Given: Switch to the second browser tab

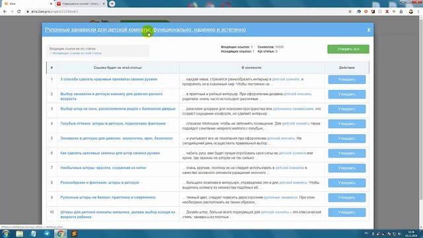Looking at the screenshot, I should pos(81,4).
